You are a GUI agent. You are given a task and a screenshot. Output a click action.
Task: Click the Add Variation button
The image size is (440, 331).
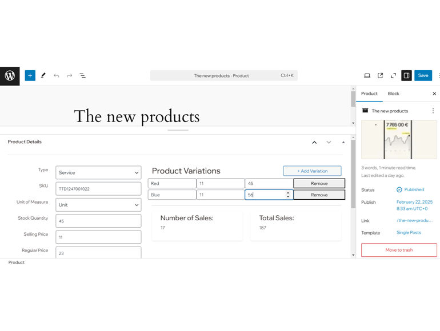(313, 171)
